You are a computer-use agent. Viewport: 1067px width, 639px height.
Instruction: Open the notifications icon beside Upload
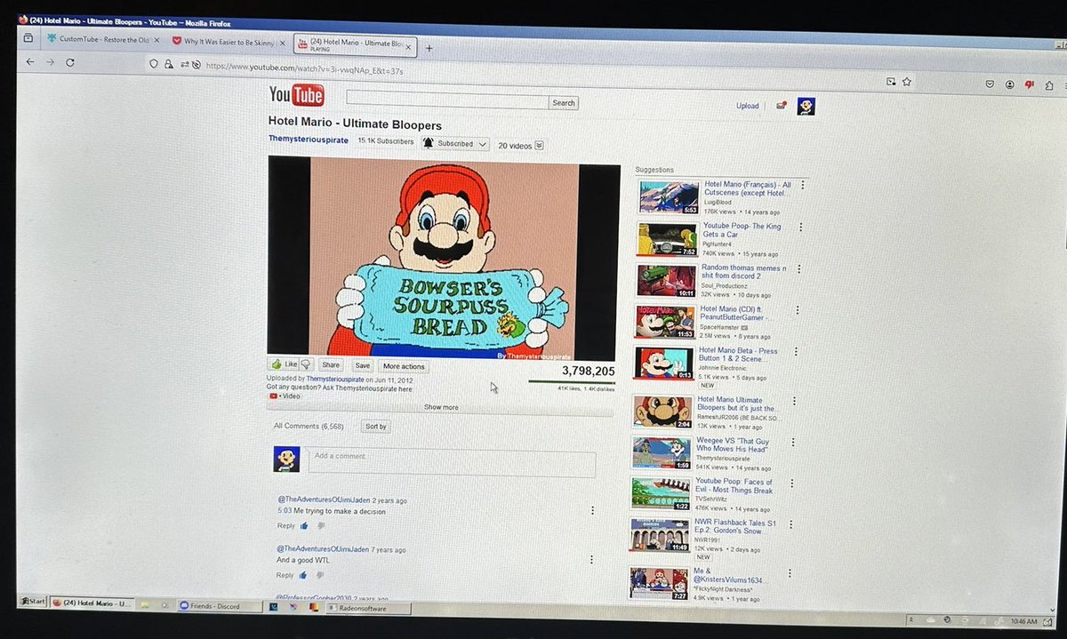coord(781,106)
